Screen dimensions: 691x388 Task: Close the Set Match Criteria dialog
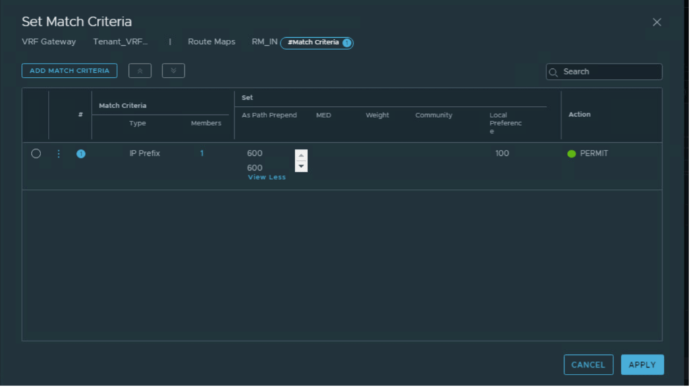click(657, 22)
